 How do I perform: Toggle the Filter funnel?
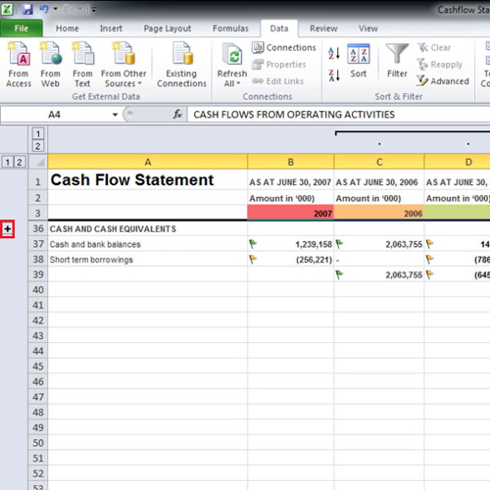(397, 61)
